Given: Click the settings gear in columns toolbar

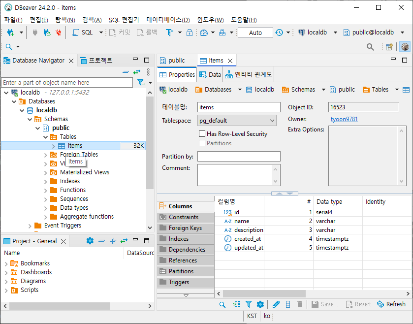Looking at the screenshot, I should coord(260,304).
